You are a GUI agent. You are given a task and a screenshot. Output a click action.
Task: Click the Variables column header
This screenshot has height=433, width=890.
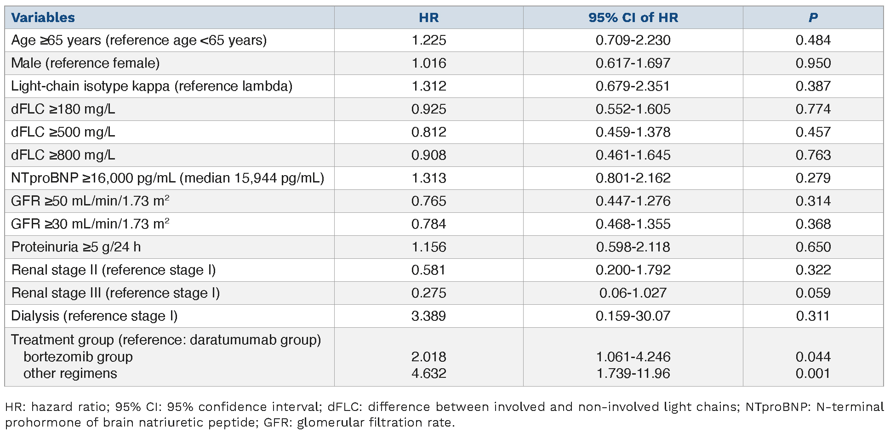(43, 17)
